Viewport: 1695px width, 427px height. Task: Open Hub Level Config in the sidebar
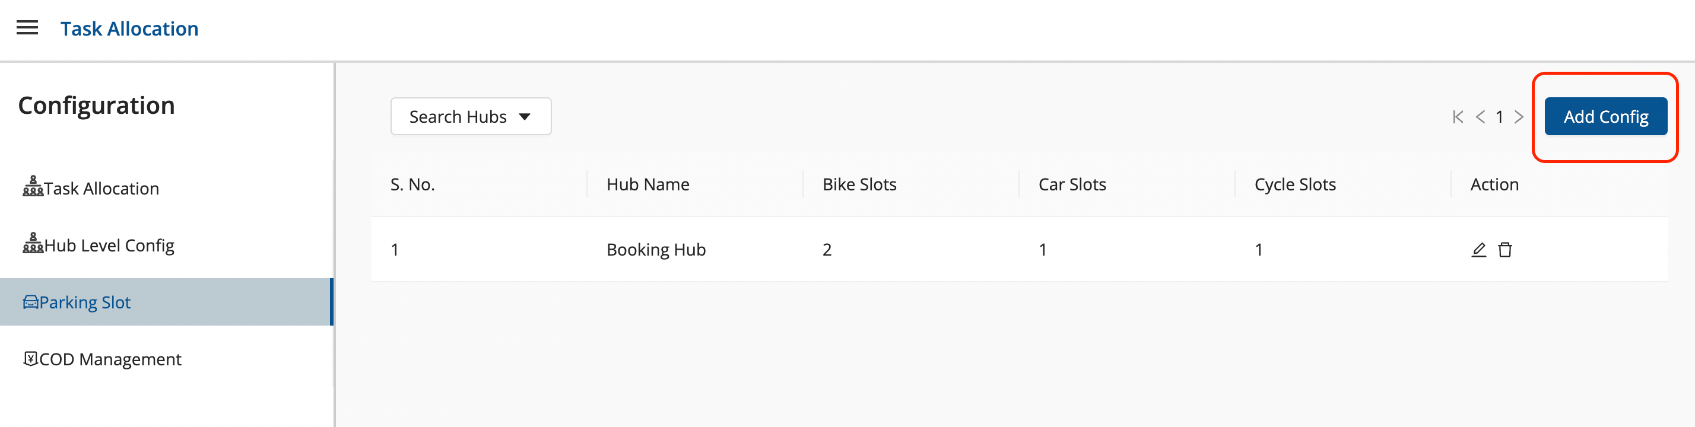point(109,246)
